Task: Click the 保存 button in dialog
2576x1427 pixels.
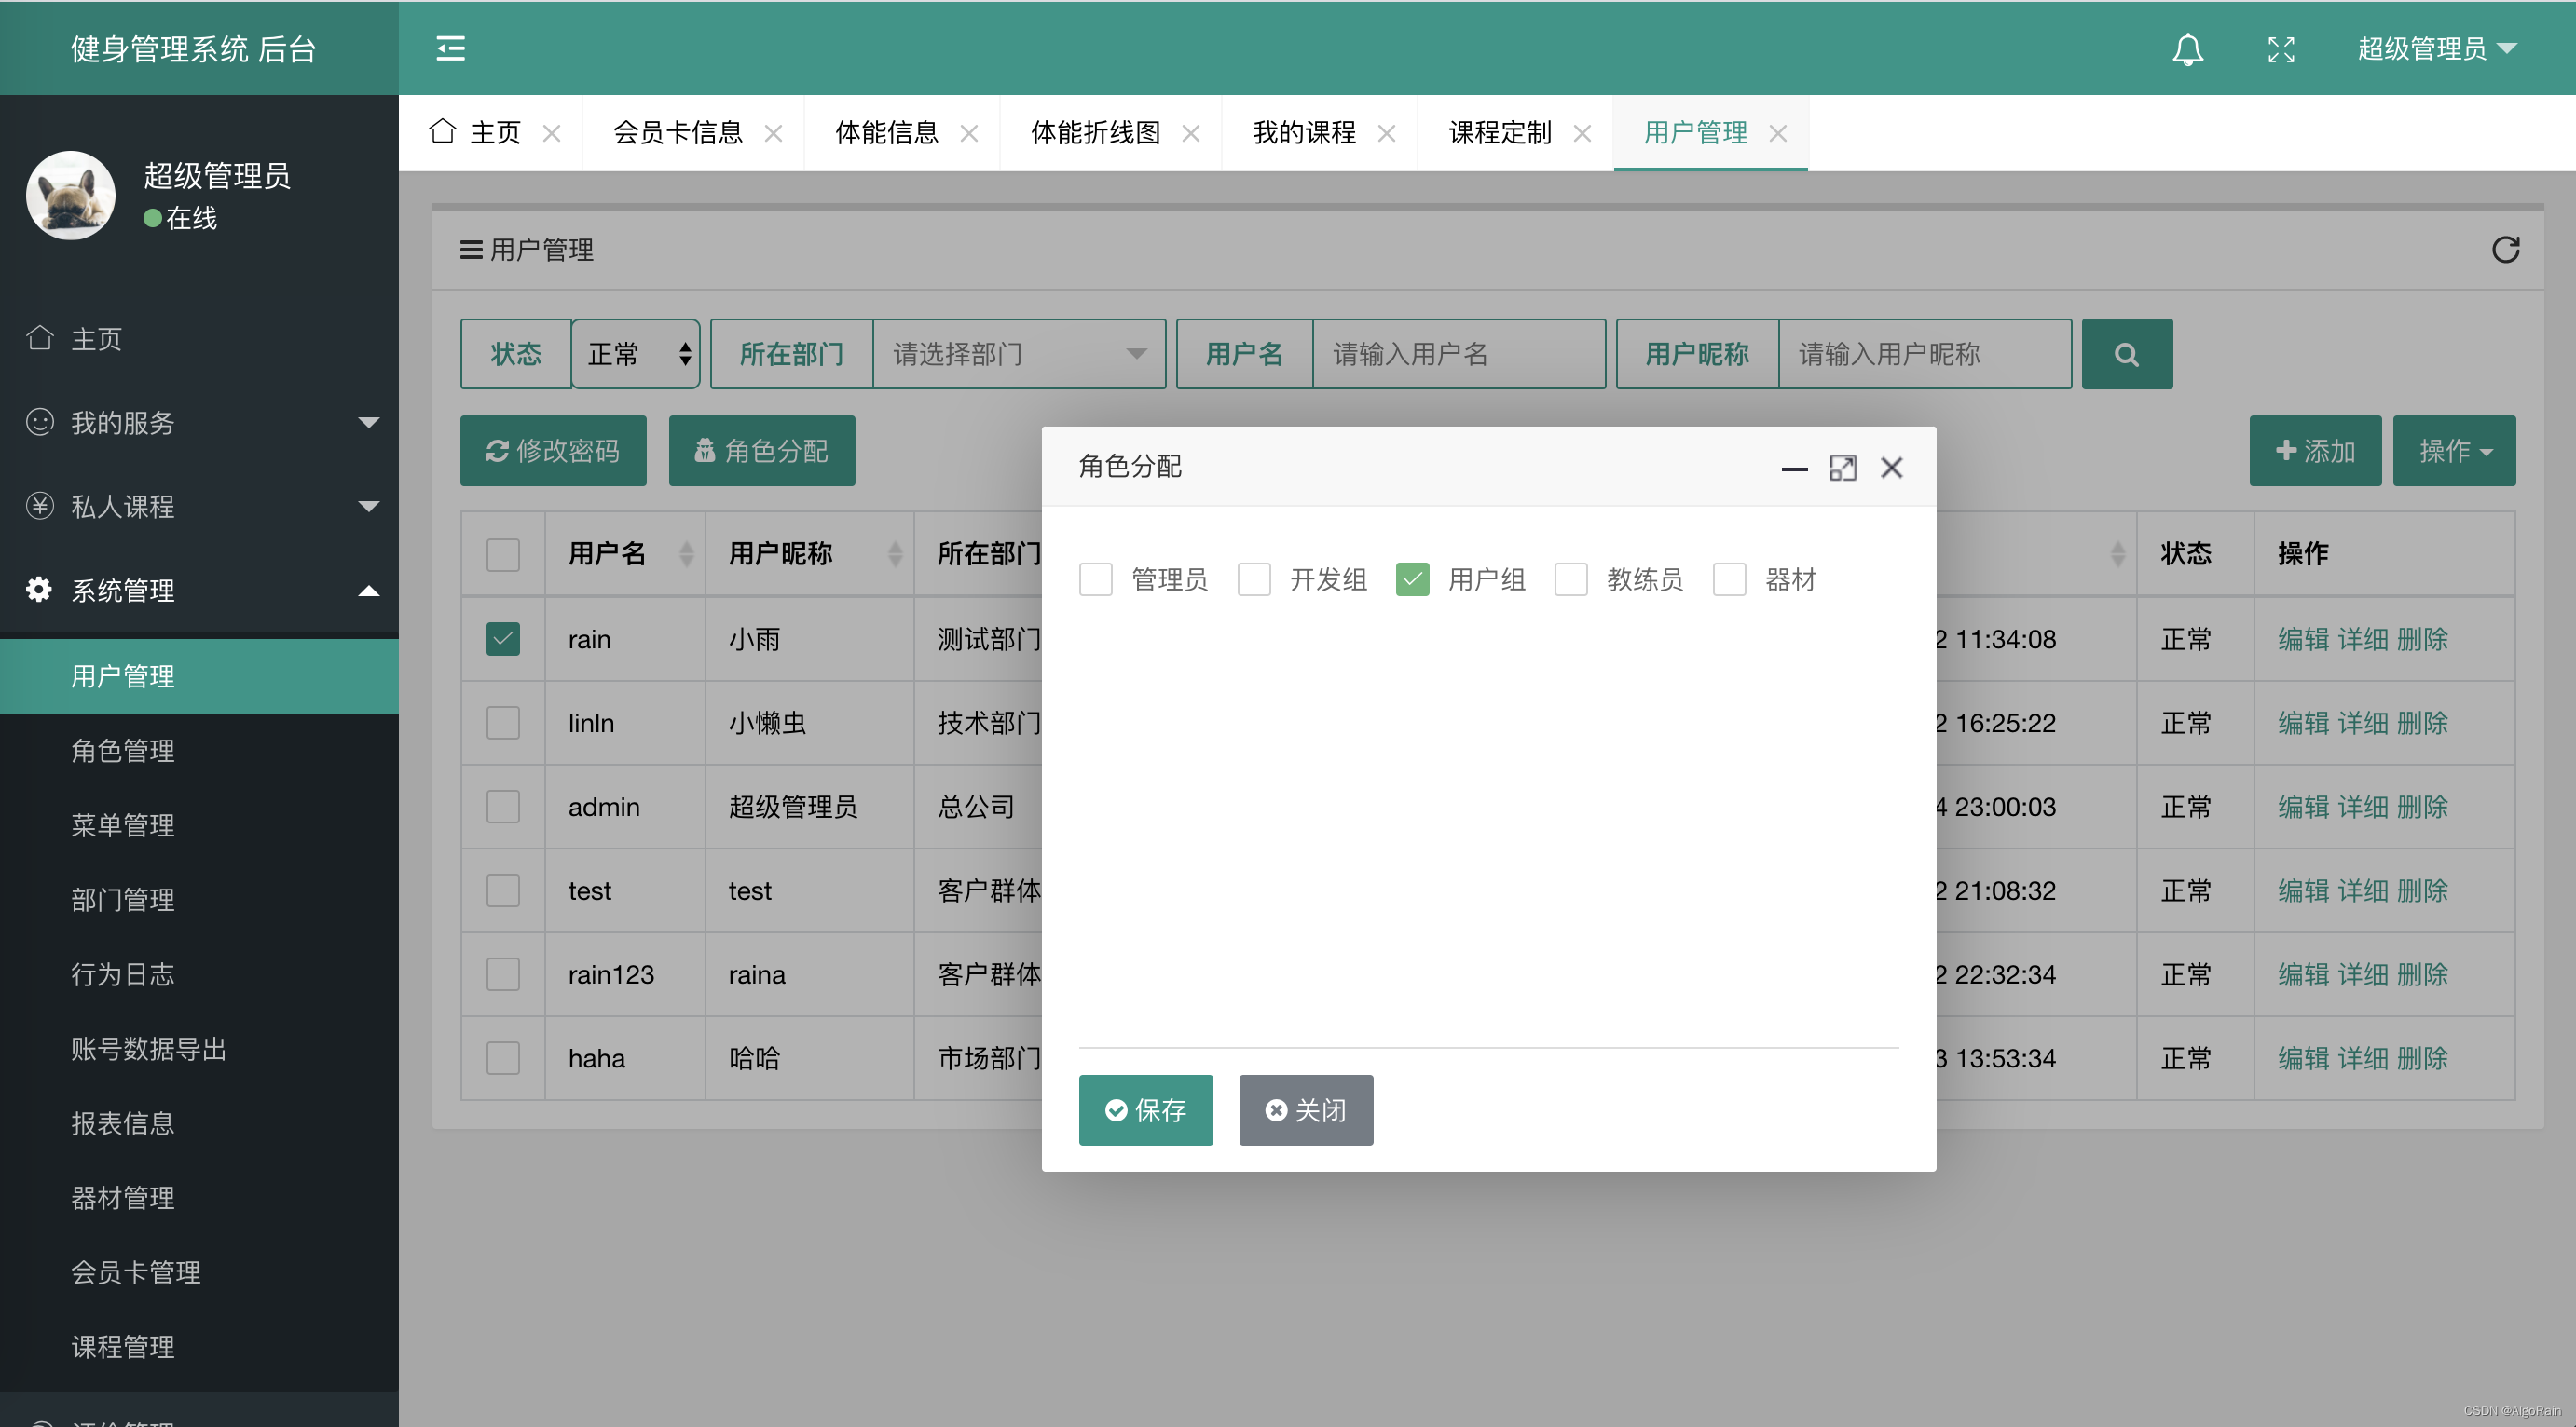Action: (1145, 1109)
